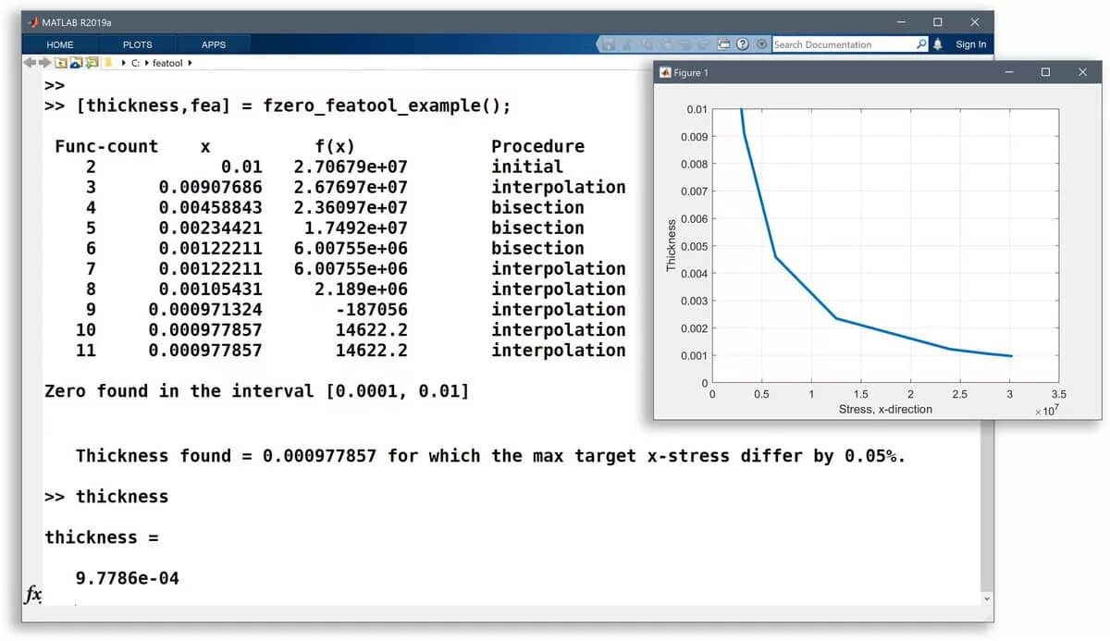Go back to the previous folder
This screenshot has height=641, width=1110.
[30, 63]
